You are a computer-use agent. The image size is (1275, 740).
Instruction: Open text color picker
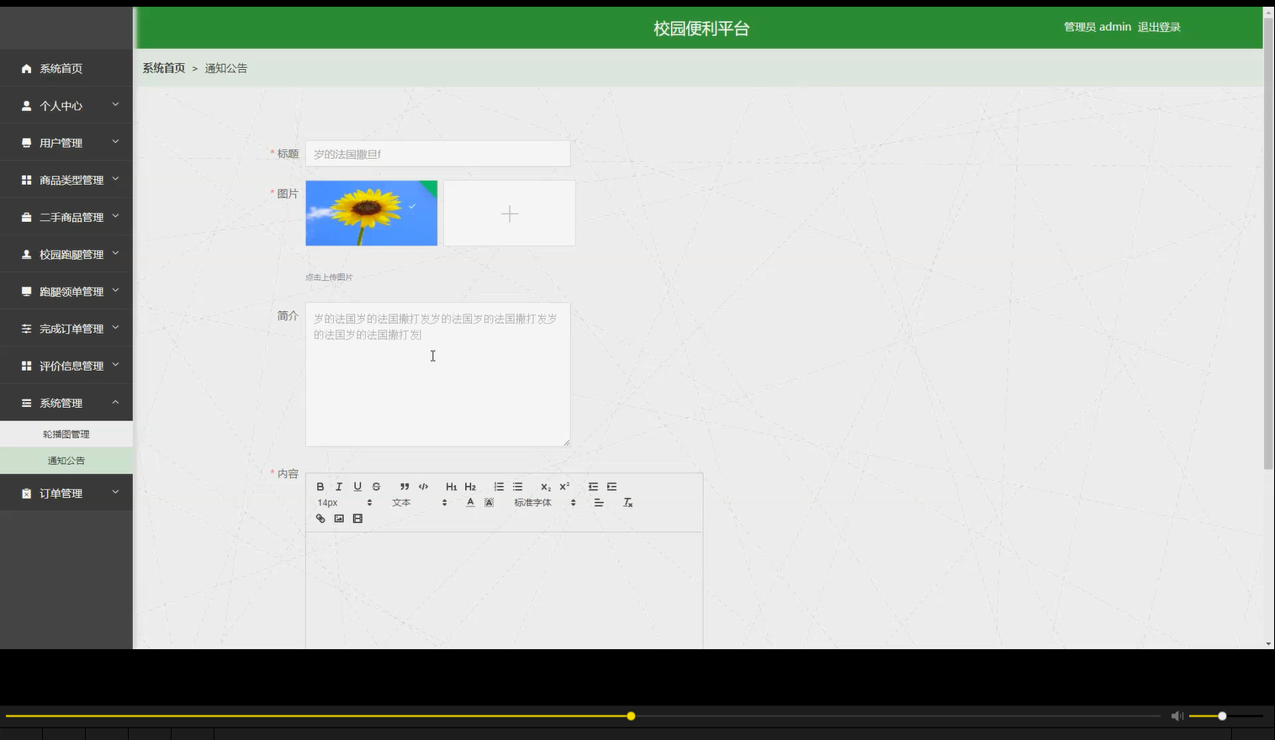pyautogui.click(x=470, y=503)
